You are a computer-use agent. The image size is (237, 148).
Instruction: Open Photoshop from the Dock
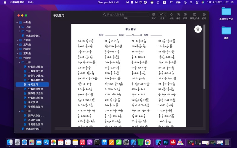click(x=166, y=142)
